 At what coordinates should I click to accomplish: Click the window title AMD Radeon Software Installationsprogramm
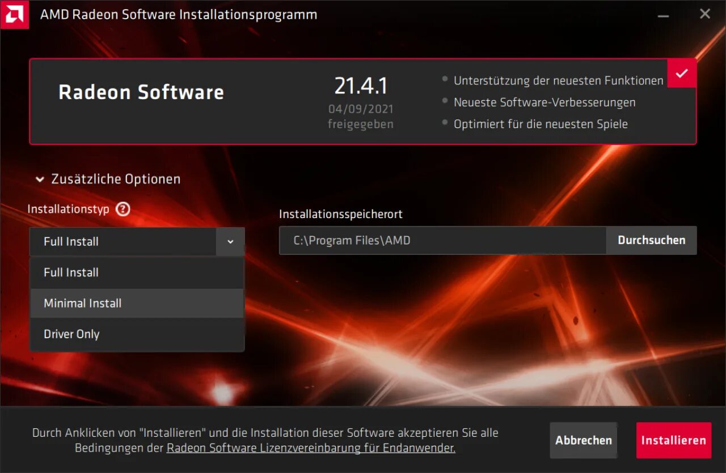point(179,15)
